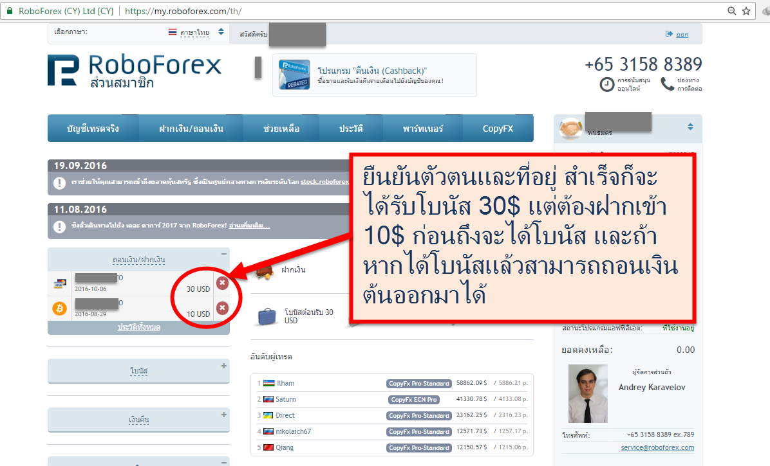Open trader Qiang profile
Image resolution: width=770 pixels, height=466 pixels.
285,447
